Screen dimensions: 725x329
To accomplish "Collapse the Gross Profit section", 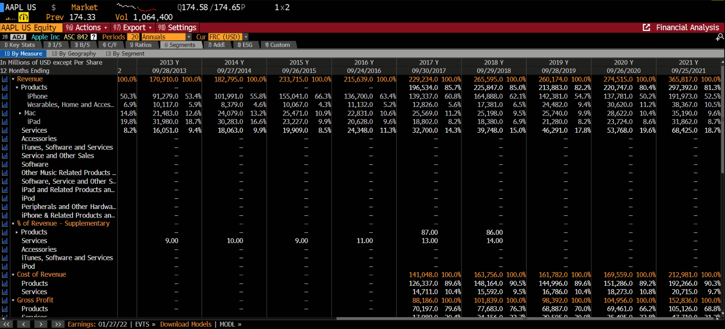I will (13, 300).
